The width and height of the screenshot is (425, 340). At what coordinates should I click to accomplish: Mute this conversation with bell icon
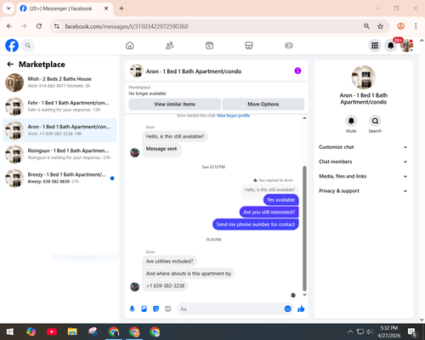coord(351,121)
